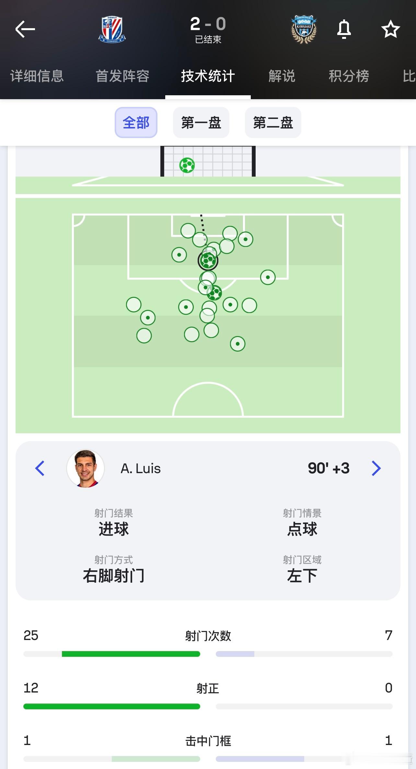Select the 第二盘 period filter
Viewport: 416px width, 769px height.
pos(273,122)
